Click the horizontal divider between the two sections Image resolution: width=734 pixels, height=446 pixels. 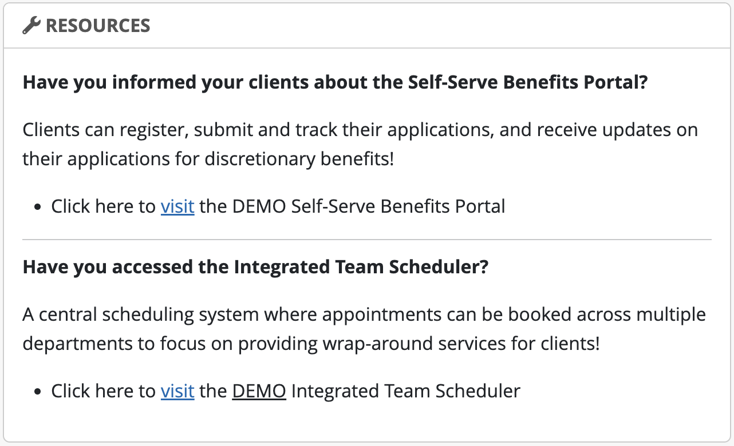(x=366, y=239)
